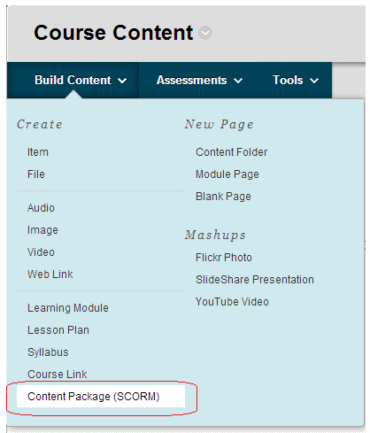
Task: Select Item under Create
Action: pyautogui.click(x=38, y=152)
